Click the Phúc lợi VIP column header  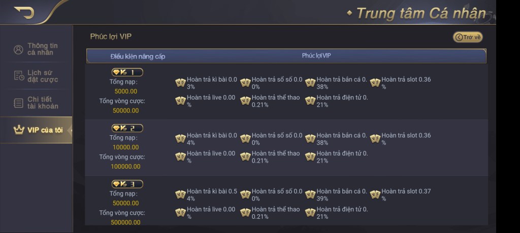click(x=316, y=56)
